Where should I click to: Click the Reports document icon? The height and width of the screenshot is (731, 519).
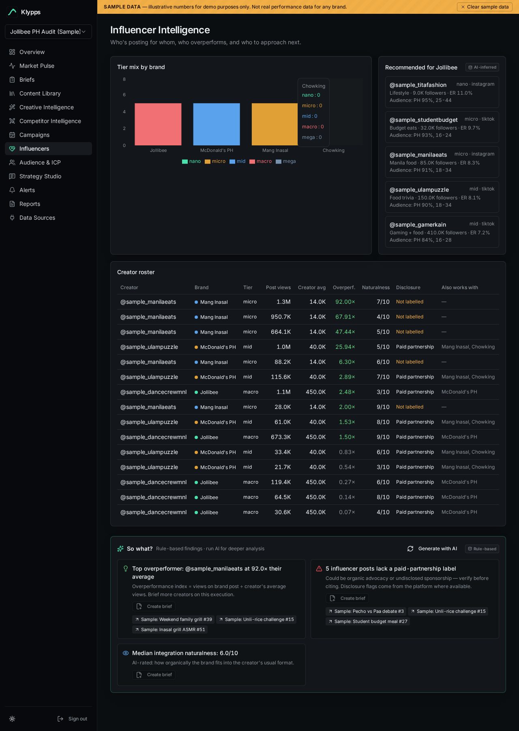click(x=12, y=204)
